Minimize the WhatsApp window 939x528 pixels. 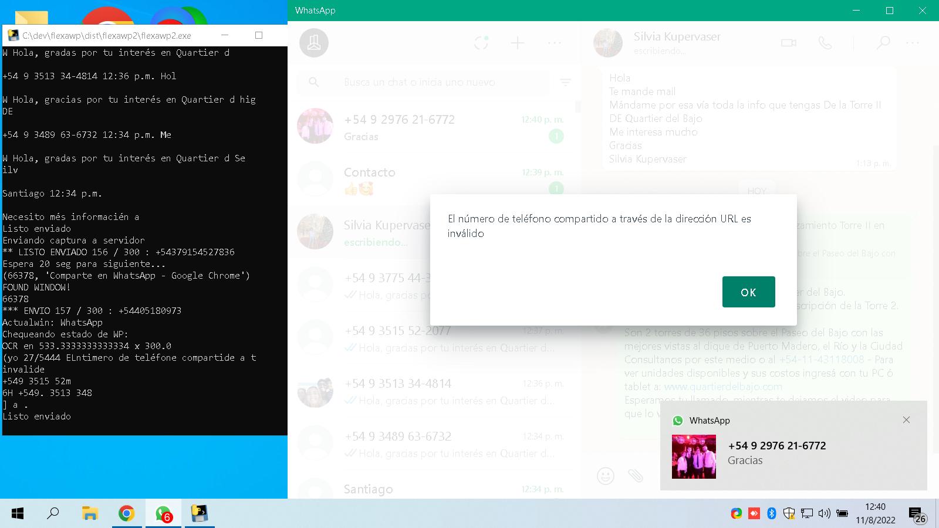tap(857, 11)
